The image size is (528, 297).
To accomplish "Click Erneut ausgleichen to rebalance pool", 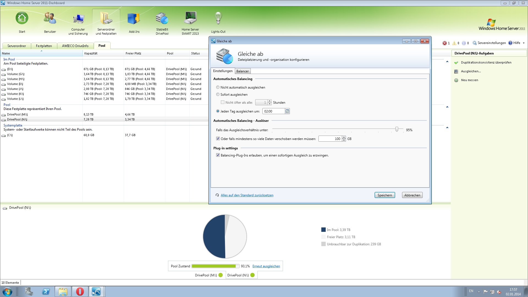I will (266, 266).
